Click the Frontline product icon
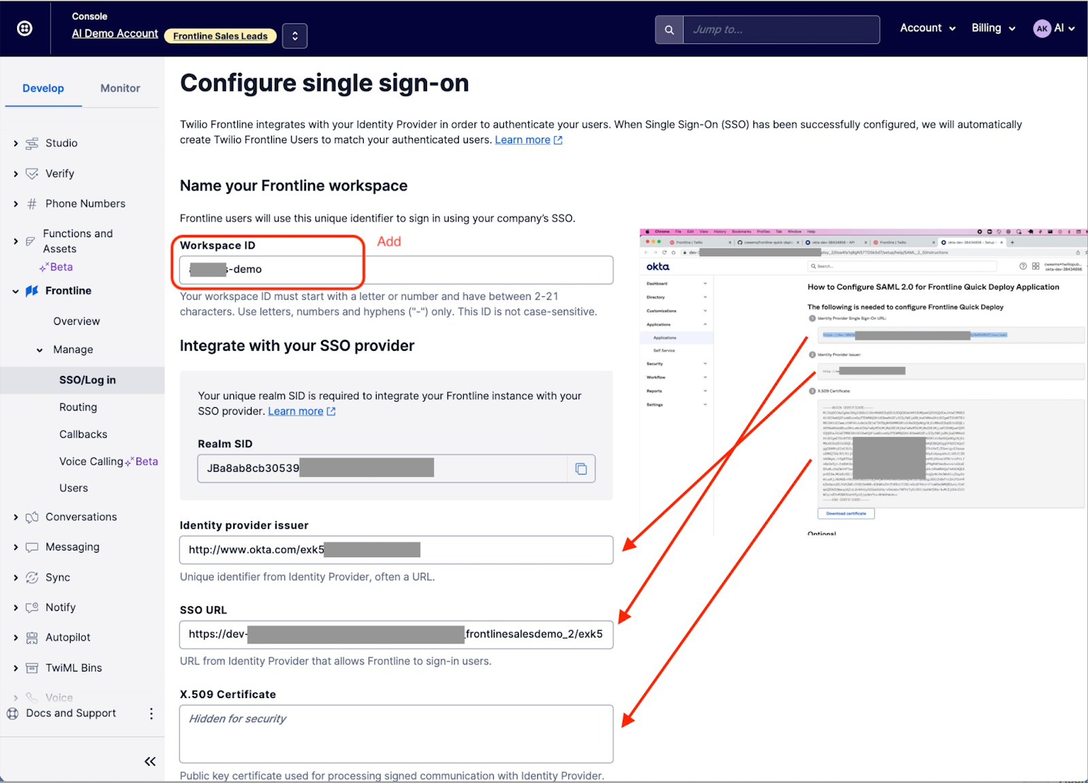 (x=32, y=291)
